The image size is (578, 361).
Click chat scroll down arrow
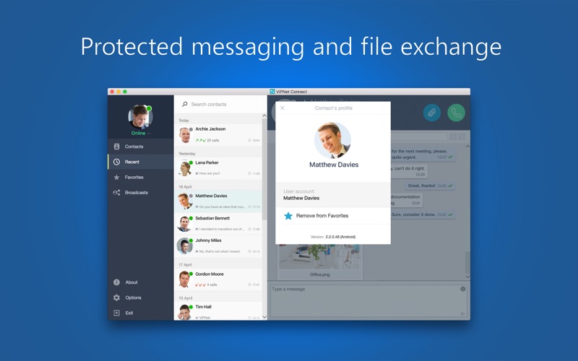click(x=467, y=277)
